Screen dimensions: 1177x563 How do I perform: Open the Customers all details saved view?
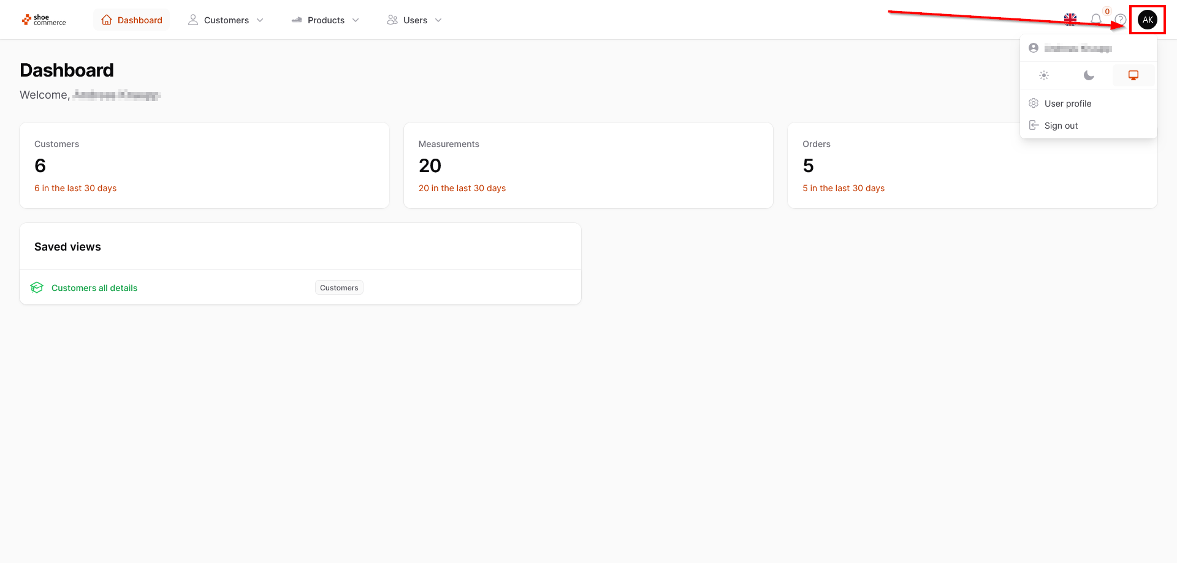coord(94,288)
